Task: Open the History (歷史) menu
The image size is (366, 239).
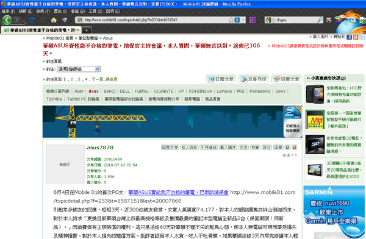Action: click(x=60, y=11)
